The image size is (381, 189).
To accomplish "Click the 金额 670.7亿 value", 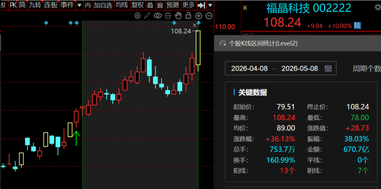I will 356,149.
